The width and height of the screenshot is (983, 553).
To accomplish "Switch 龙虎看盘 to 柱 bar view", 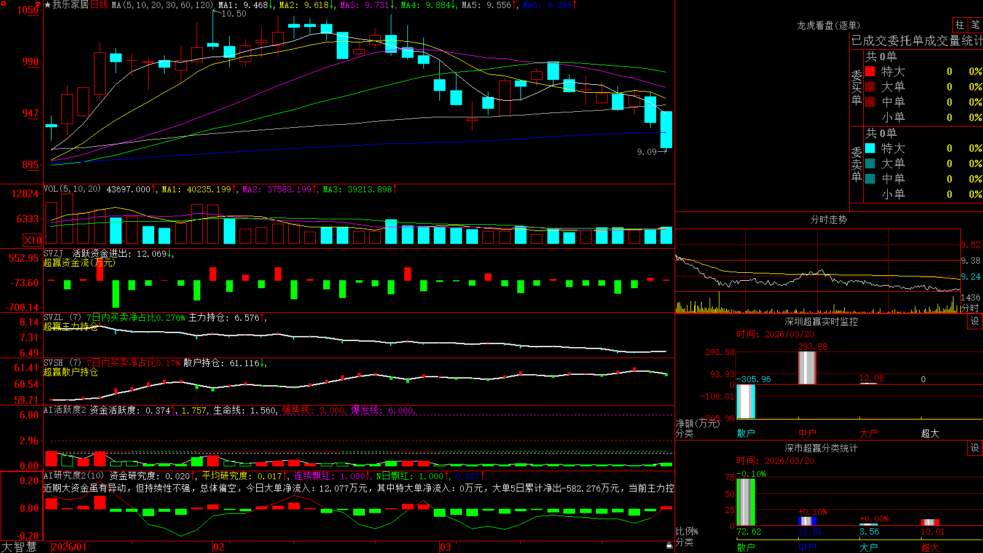I will (960, 25).
